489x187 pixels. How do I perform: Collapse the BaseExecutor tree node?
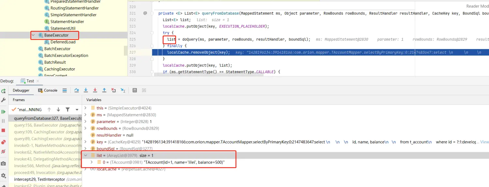point(34,35)
